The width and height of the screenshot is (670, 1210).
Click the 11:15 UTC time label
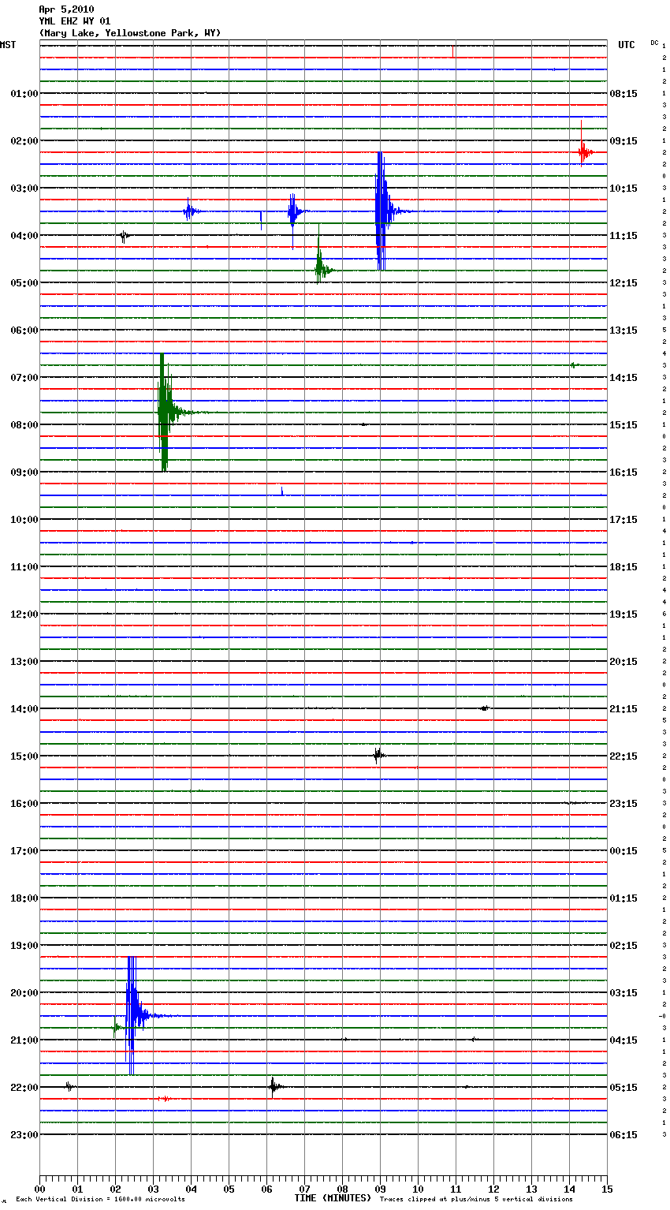[623, 236]
